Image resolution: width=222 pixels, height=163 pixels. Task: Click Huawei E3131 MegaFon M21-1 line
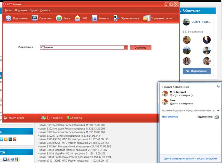click(72, 153)
